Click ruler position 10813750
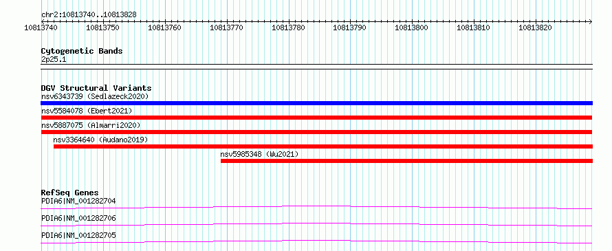This screenshot has width=612, height=251. pos(102,28)
